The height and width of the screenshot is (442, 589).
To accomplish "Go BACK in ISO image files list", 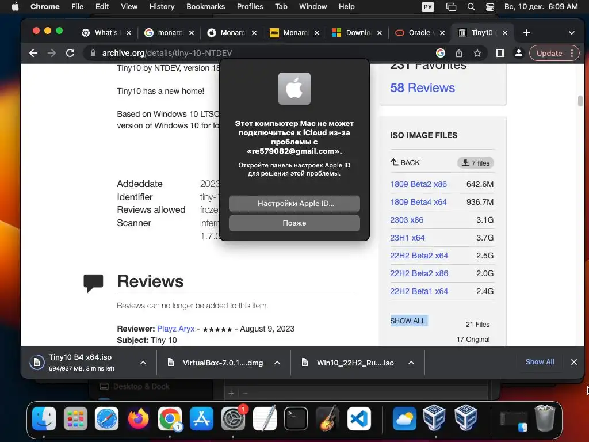I will [x=405, y=163].
